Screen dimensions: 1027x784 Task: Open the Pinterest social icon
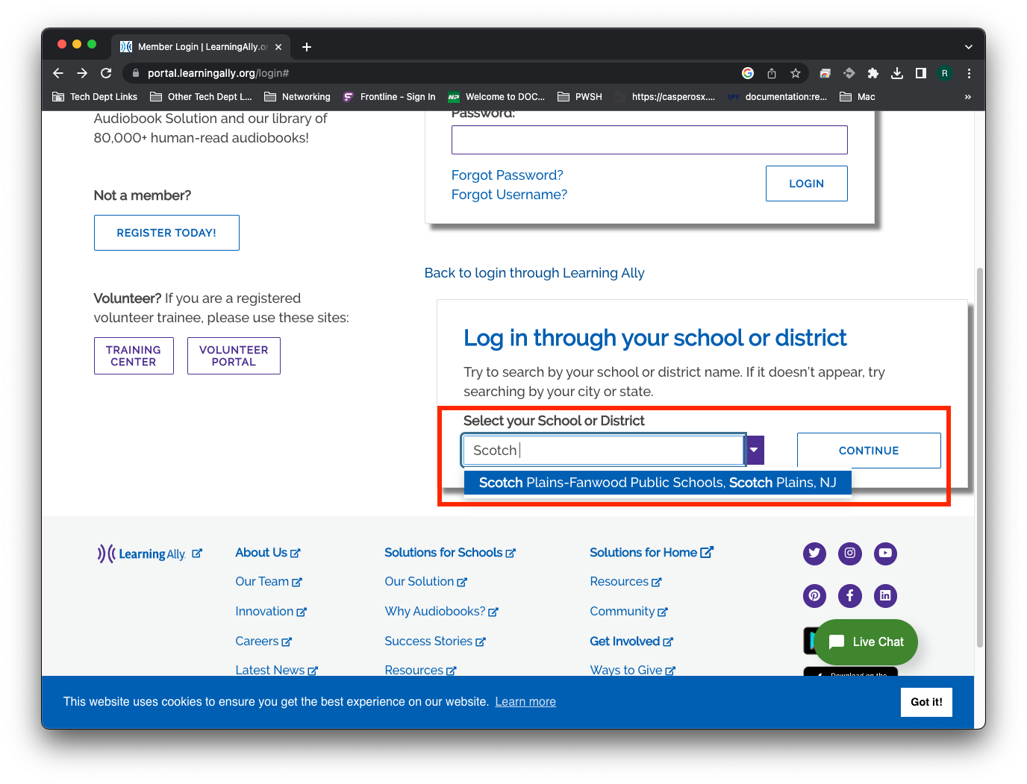click(814, 595)
